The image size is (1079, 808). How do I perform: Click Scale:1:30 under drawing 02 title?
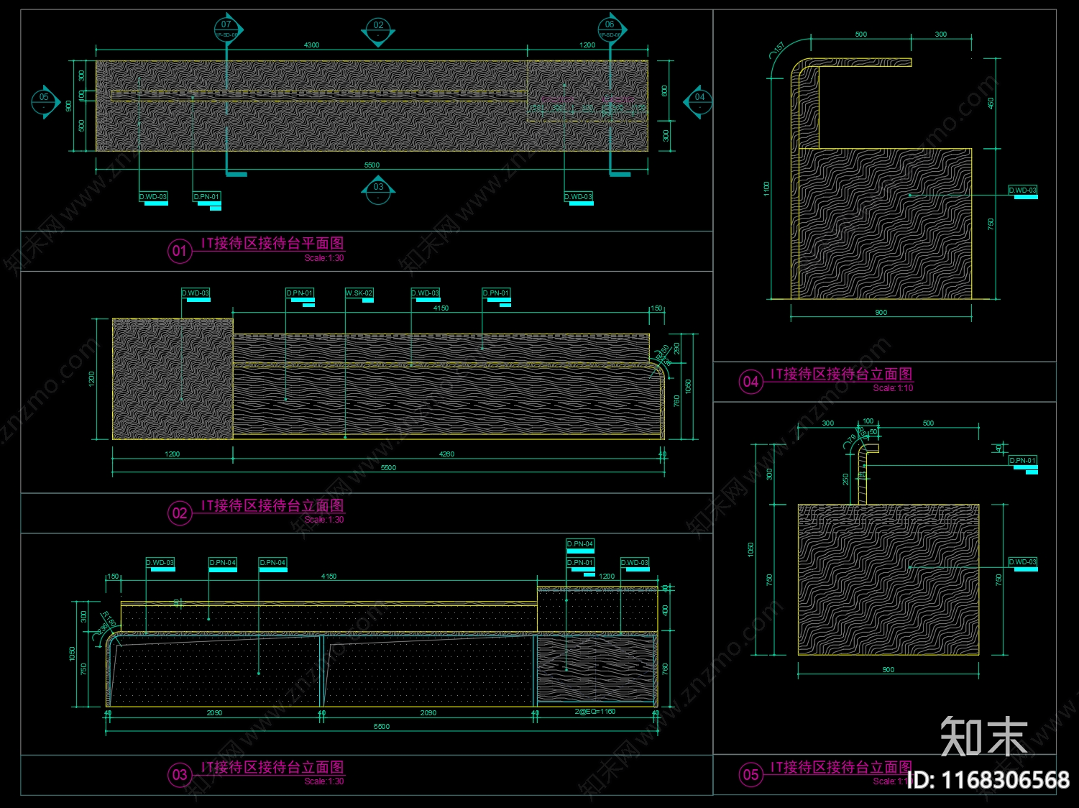coord(324,520)
